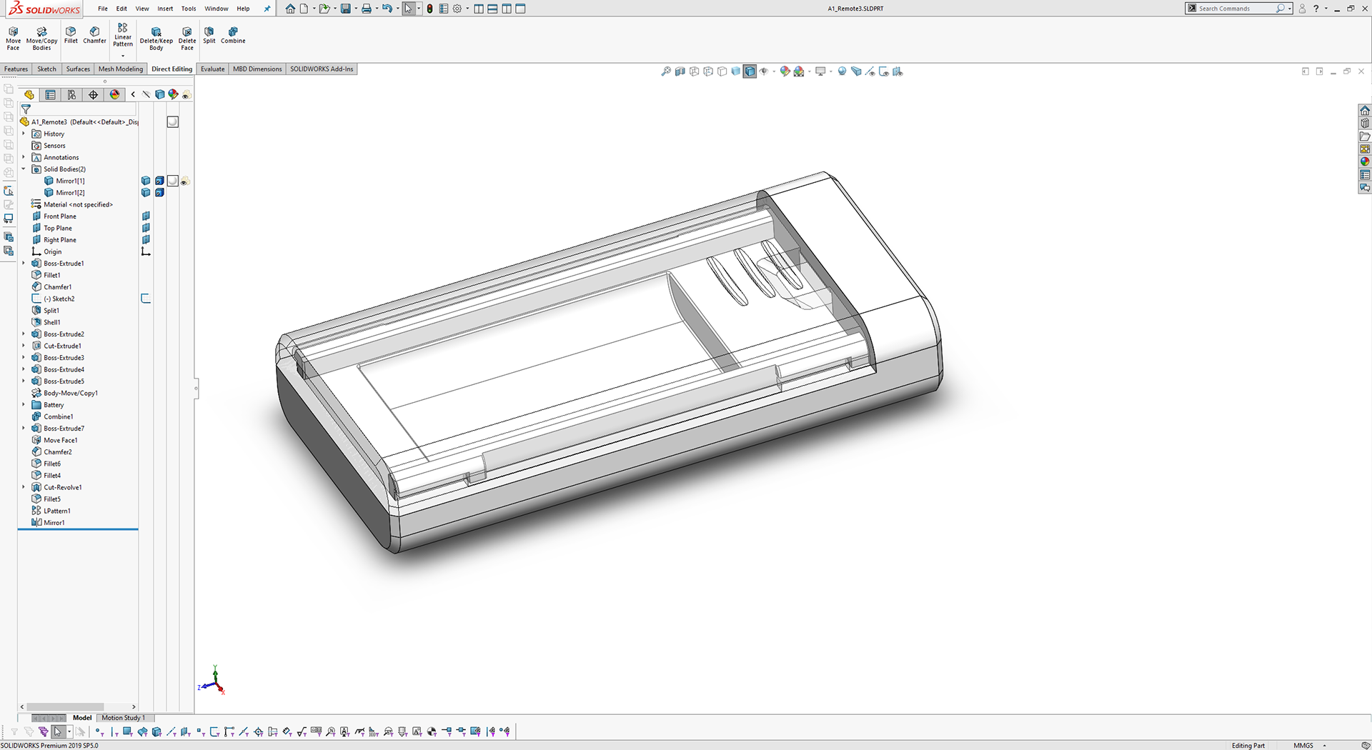Open the Linear Pattern dropdown arrow
Screen dimensions: 1372x750
pos(123,56)
